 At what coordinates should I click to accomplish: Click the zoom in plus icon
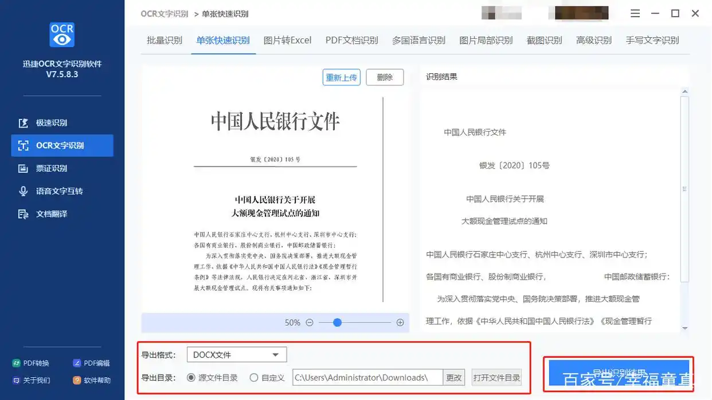[x=400, y=323]
